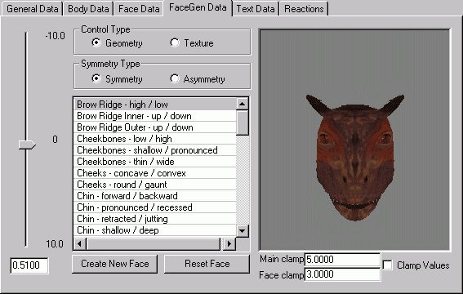463x294 pixels.
Task: Click the Reset Face button
Action: click(x=207, y=264)
